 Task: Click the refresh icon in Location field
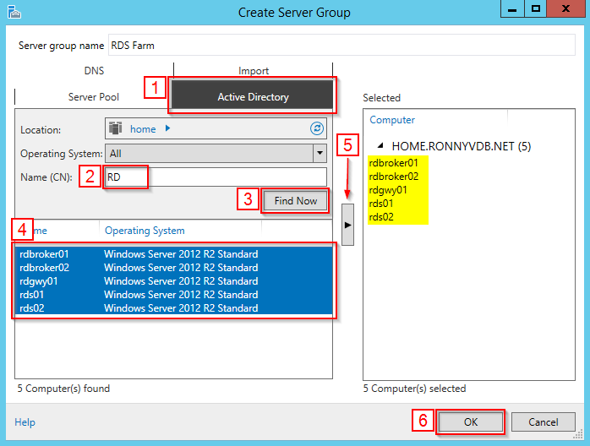tap(317, 128)
